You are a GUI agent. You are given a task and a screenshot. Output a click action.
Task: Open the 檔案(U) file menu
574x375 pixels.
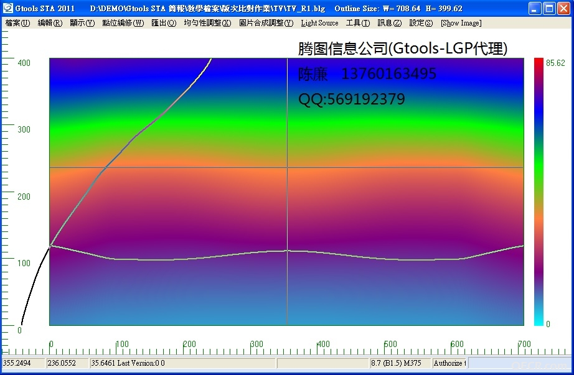coord(17,23)
